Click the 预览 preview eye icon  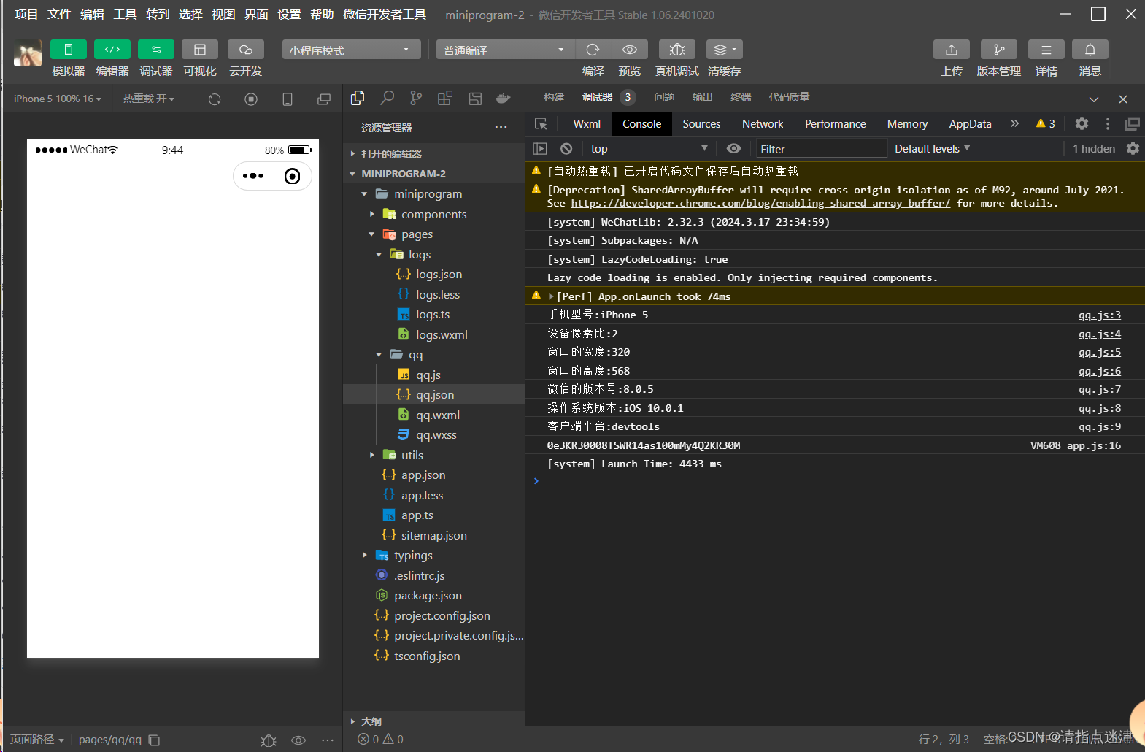click(x=630, y=50)
